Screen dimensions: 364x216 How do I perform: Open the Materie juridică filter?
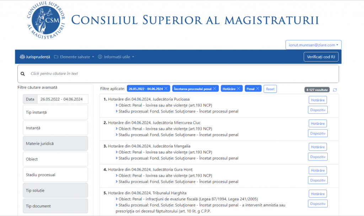(55, 143)
